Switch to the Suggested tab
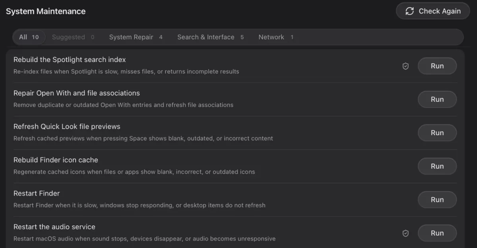The image size is (477, 248). point(73,37)
